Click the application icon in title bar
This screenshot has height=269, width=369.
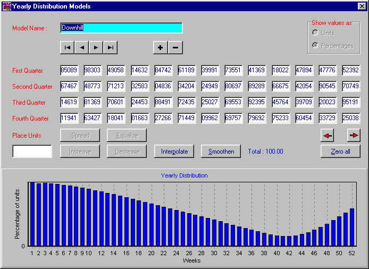(6, 6)
